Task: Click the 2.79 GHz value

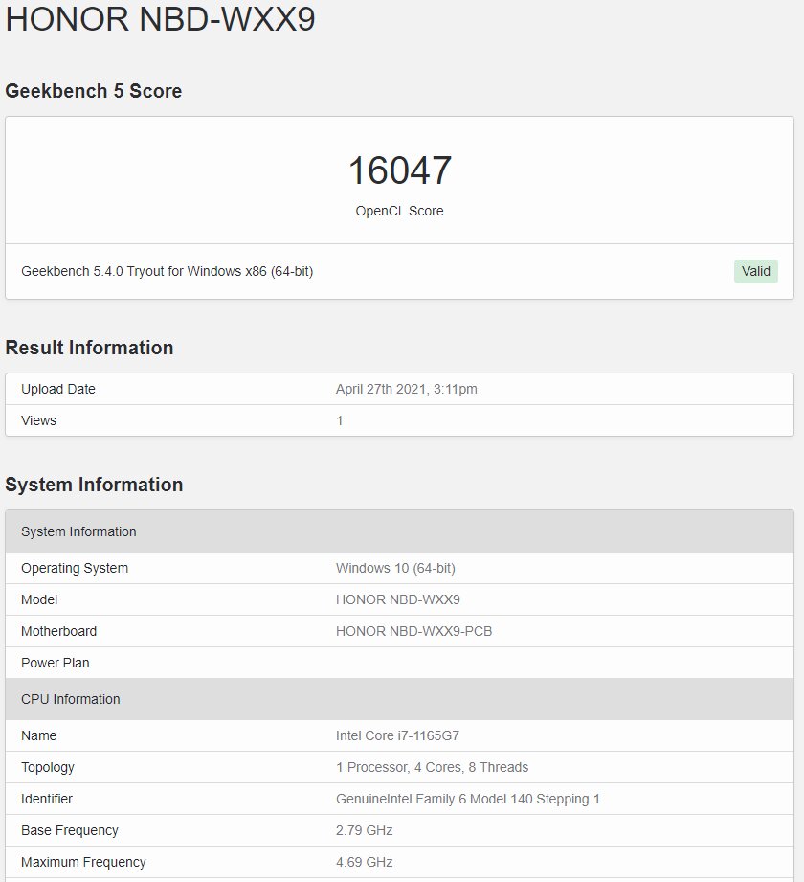Action: [365, 830]
